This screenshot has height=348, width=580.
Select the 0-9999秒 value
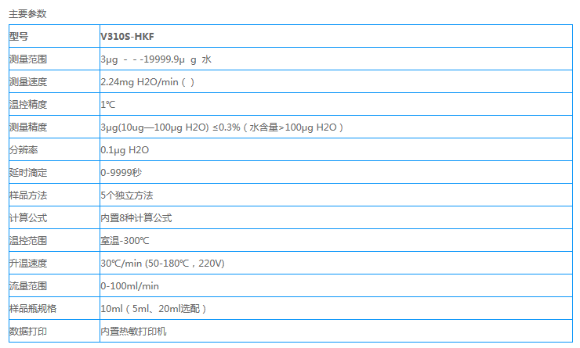(121, 172)
